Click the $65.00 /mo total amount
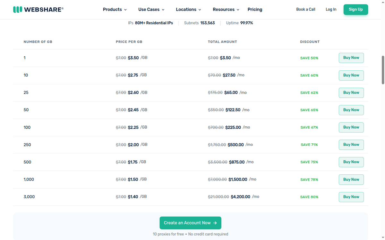The height and width of the screenshot is (240, 385). pos(227,92)
